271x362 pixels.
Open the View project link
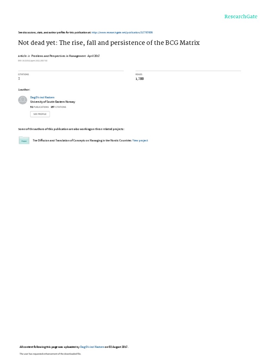pos(140,140)
